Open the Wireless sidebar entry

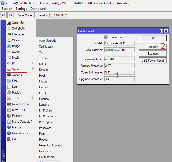pyautogui.click(x=17, y=40)
